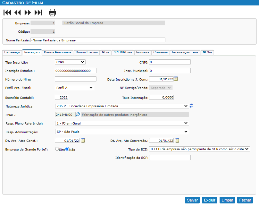Image resolution: width=259 pixels, height=206 pixels.
Task: Switch to the NFS-e tab
Action: tap(207, 52)
